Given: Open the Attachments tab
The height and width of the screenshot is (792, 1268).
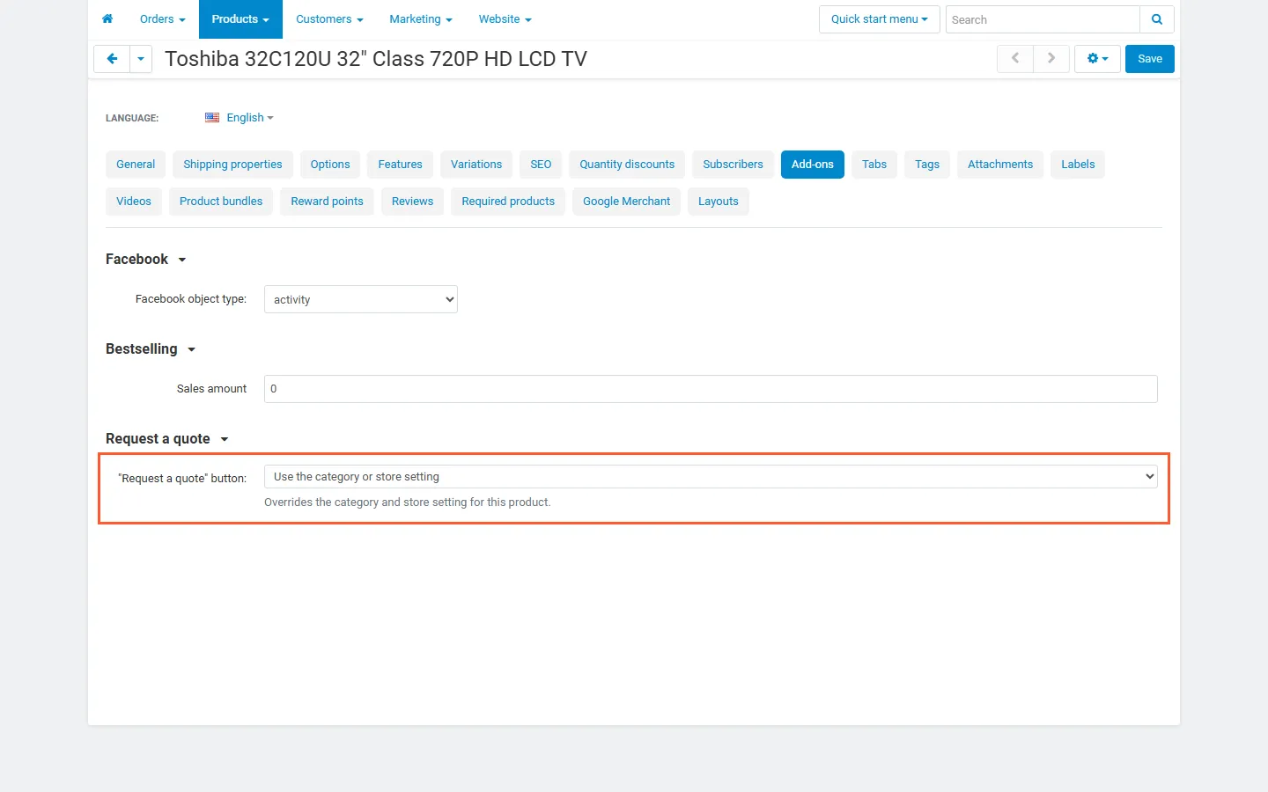Looking at the screenshot, I should pyautogui.click(x=1000, y=165).
